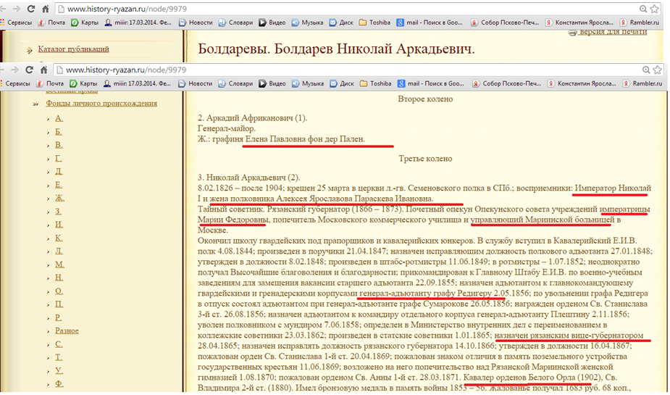Click the text 'Елена Павловна фон дер Пален'
This screenshot has width=670, height=395.
(x=304, y=139)
